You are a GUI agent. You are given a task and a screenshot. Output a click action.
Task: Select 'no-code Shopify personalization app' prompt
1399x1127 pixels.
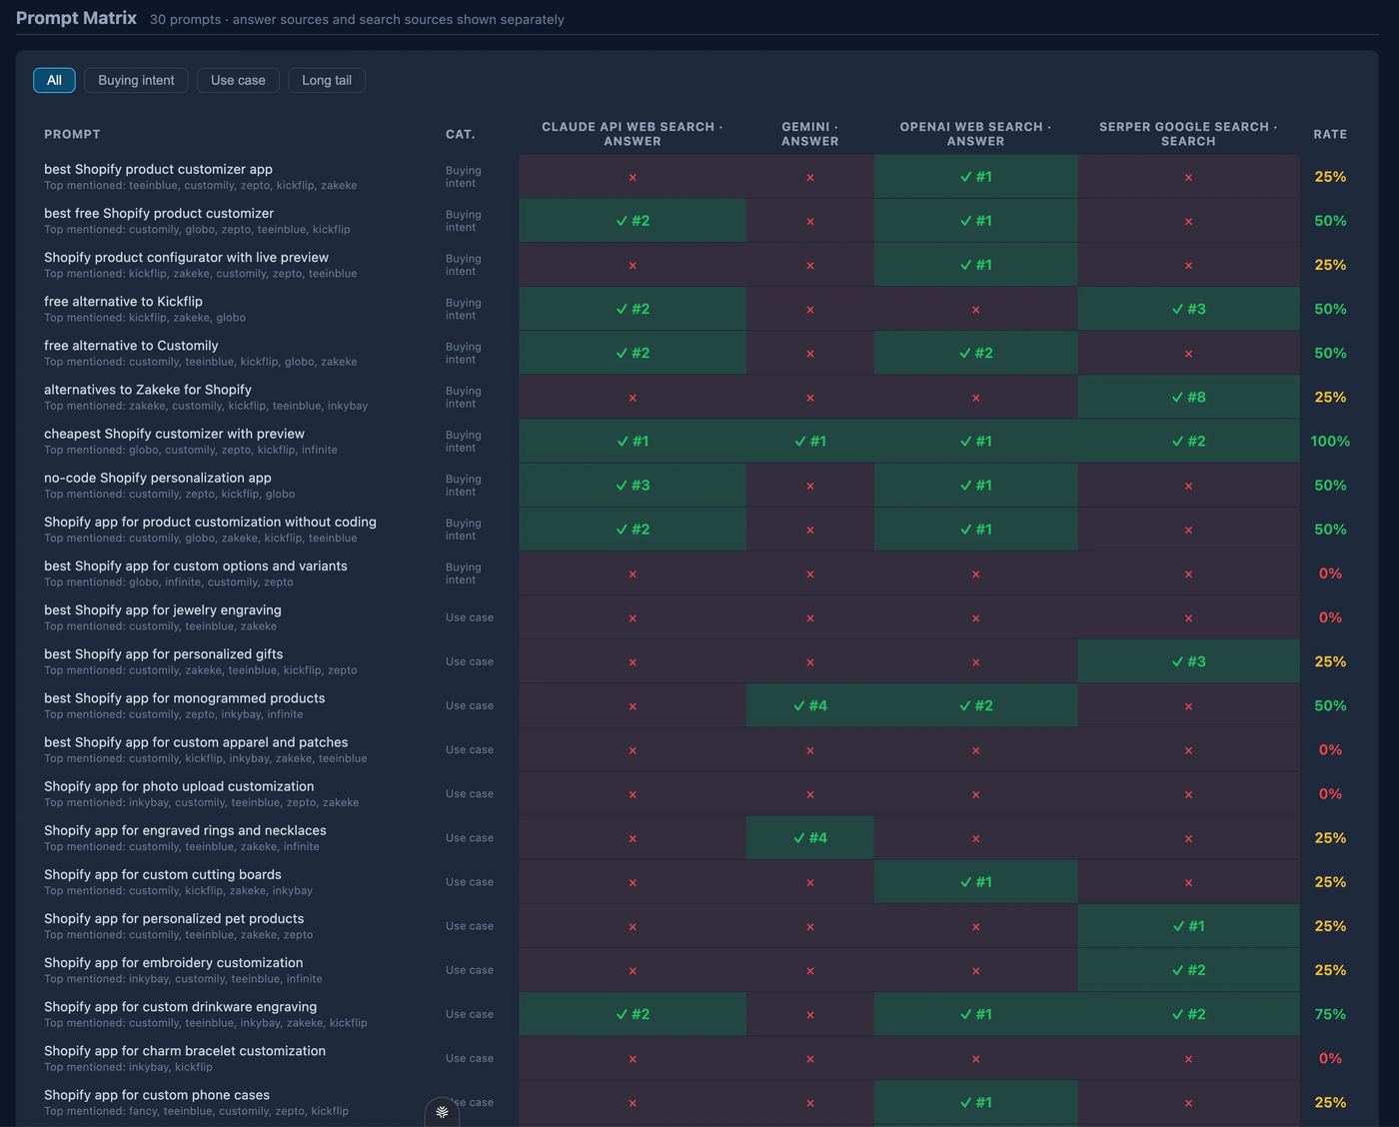point(158,477)
